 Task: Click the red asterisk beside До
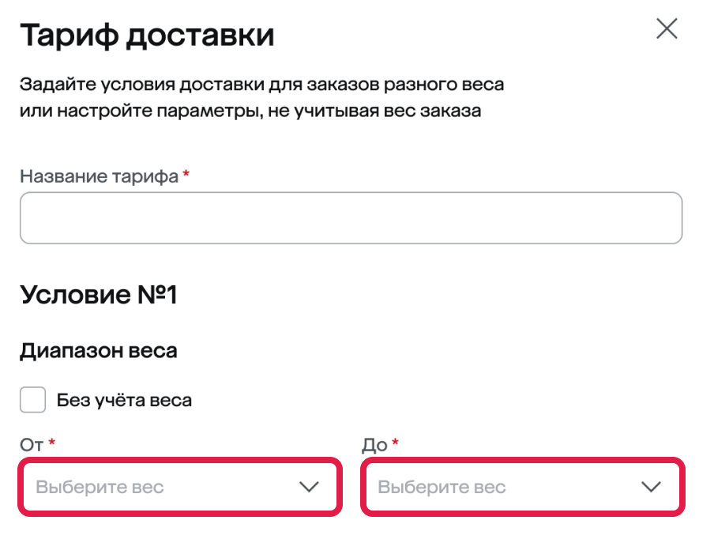point(396,443)
